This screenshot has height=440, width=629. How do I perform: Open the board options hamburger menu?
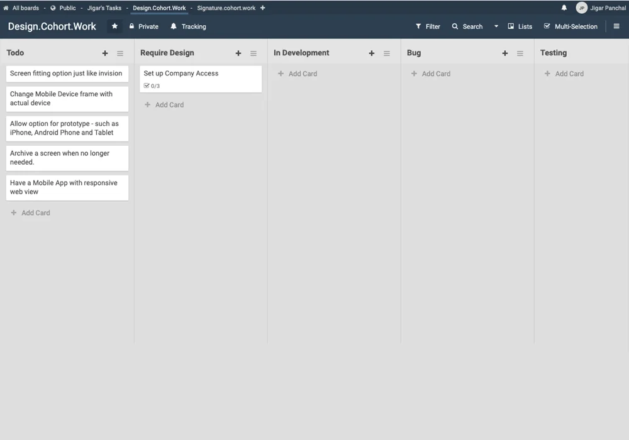point(617,26)
